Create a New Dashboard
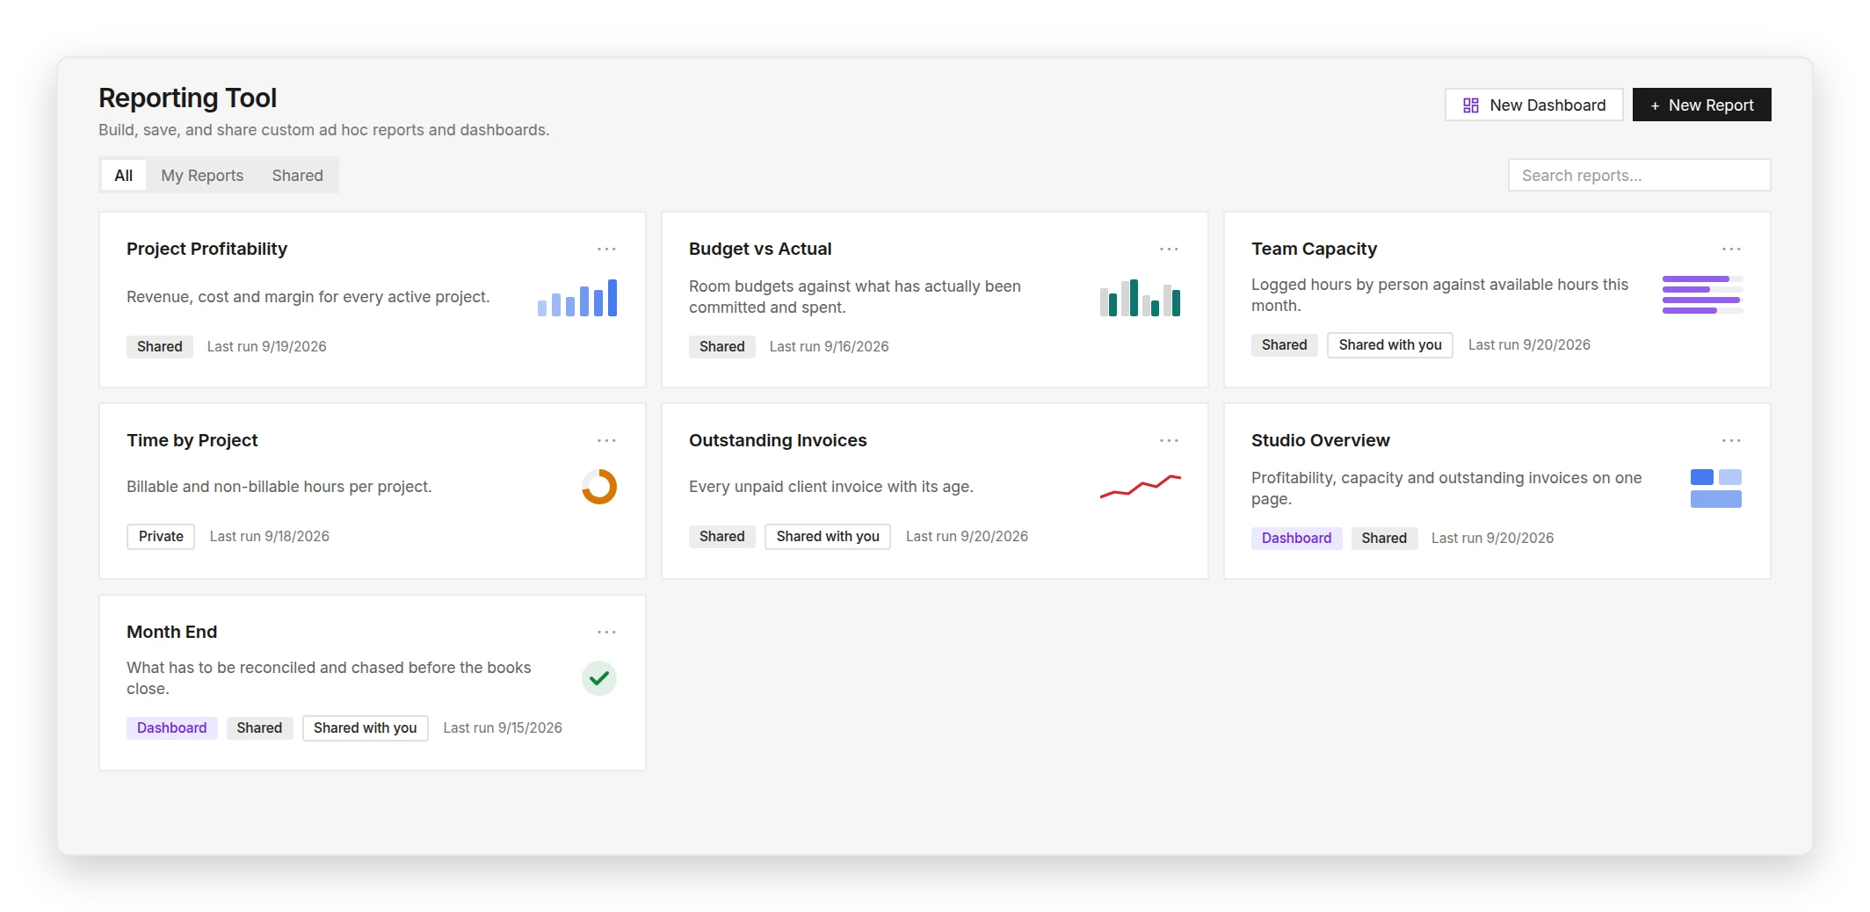 pyautogui.click(x=1534, y=105)
